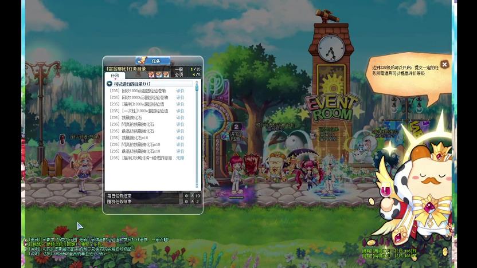Open quest 回收1000点超越经验卷轴
The height and width of the screenshot is (268, 477).
click(x=138, y=91)
